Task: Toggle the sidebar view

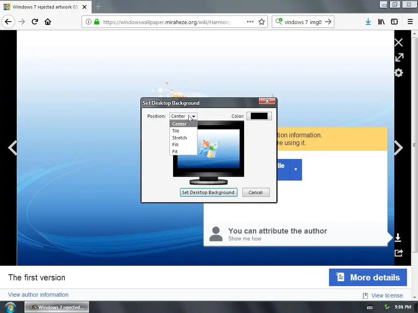Action: (x=394, y=22)
